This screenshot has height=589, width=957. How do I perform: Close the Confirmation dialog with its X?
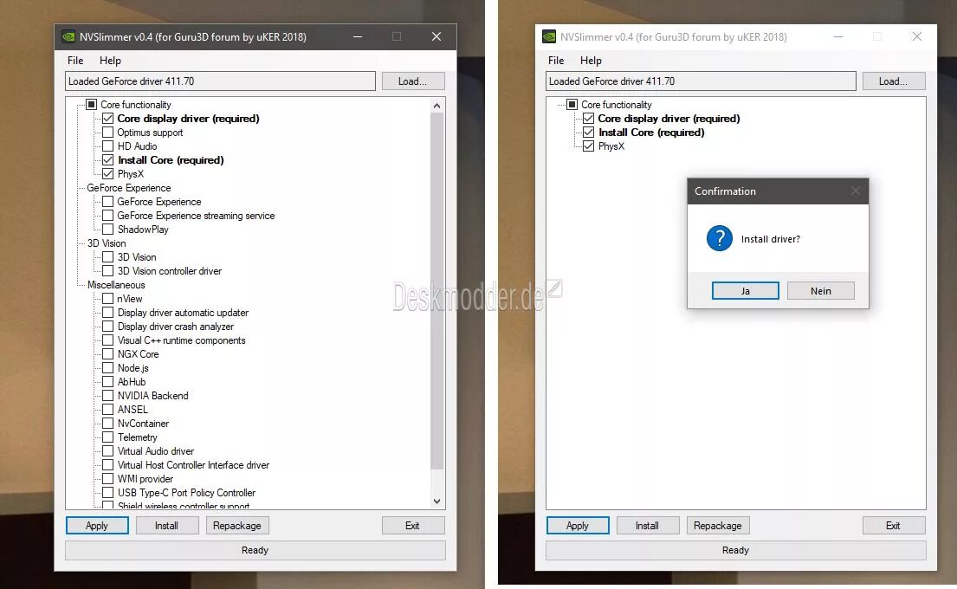(855, 191)
